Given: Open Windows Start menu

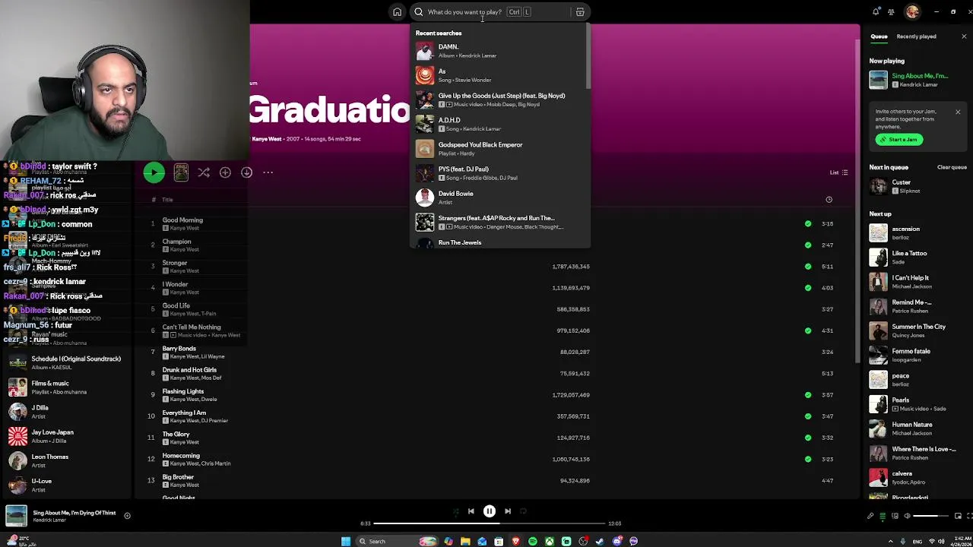Looking at the screenshot, I should tap(346, 541).
